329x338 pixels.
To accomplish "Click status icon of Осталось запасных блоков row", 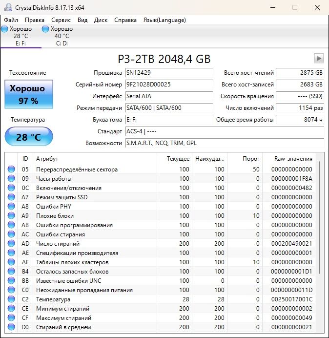I will pyautogui.click(x=11, y=271).
